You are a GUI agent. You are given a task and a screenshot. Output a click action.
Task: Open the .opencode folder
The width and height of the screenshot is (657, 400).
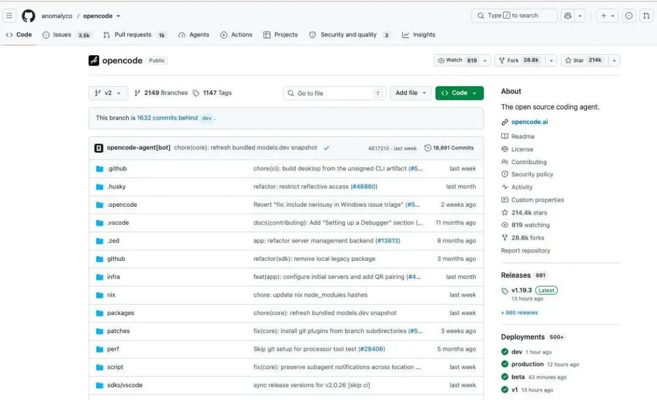pos(122,204)
